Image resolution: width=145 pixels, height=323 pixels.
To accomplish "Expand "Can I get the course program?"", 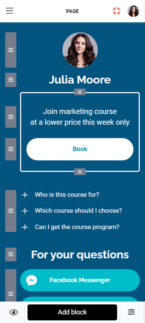I will click(x=71, y=227).
